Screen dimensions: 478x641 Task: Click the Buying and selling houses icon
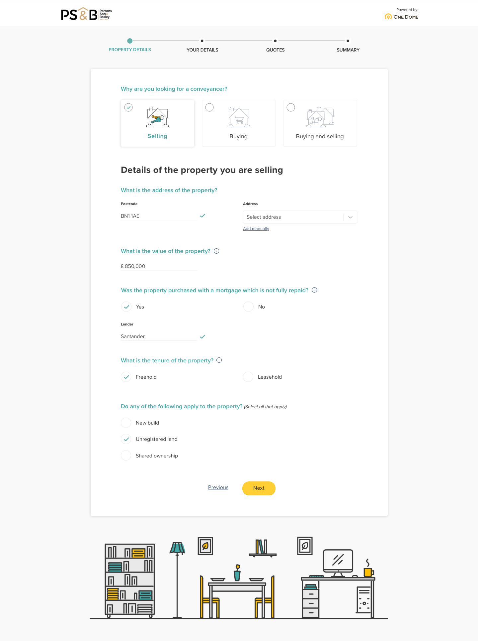[x=320, y=117]
